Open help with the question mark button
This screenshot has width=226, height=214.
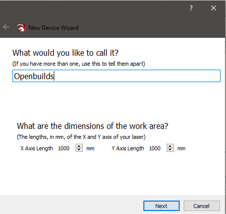point(191,8)
